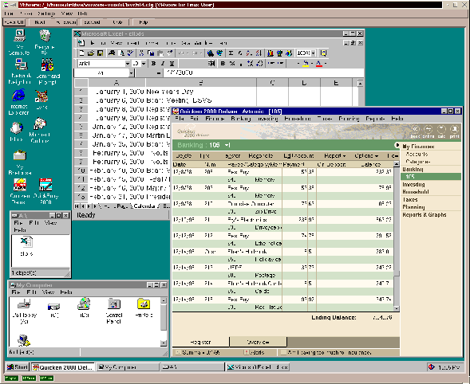The image size is (470, 384).
Task: Click the Suspend button in VMware toolbar
Action: tap(92, 22)
